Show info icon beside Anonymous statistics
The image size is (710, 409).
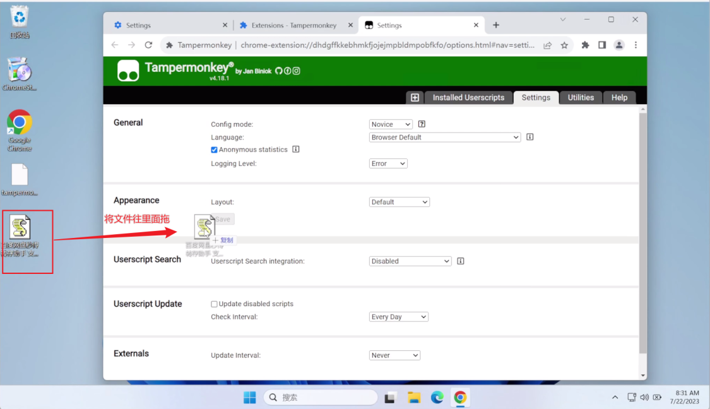[296, 149]
